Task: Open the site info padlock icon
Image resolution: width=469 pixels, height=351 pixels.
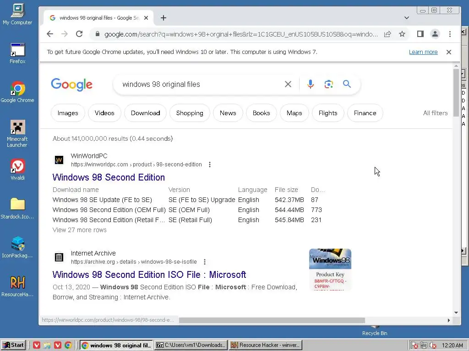Action: click(97, 34)
